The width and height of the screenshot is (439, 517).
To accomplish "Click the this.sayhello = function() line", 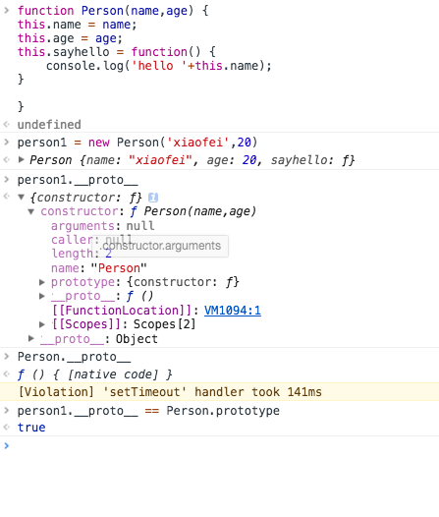I will 117,52.
